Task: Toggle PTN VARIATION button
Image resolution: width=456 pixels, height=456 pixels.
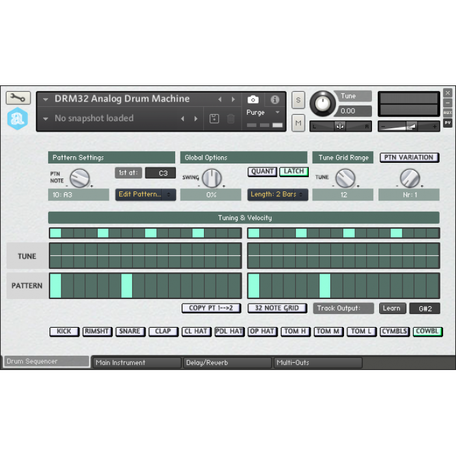Action: (x=409, y=158)
